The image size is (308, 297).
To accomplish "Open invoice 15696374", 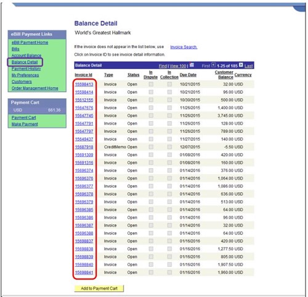I will pos(84,170).
